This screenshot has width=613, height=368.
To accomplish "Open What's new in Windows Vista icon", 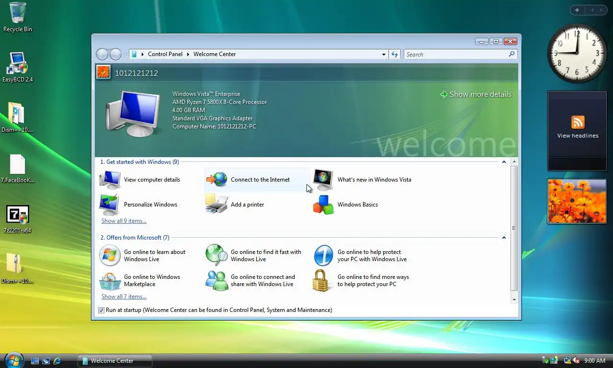I will 323,180.
